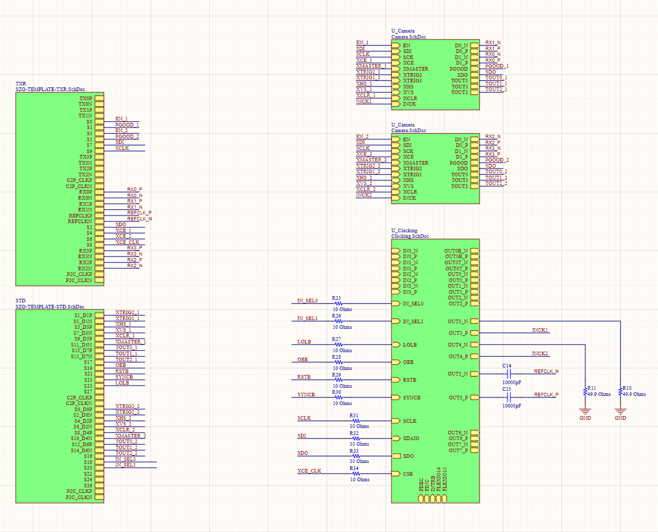658x532 pixels.
Task: Select R34 resistor on the XCE_CLK line
Action: [356, 474]
